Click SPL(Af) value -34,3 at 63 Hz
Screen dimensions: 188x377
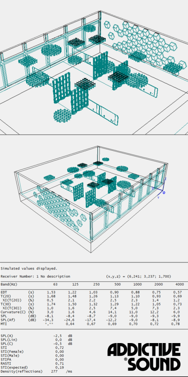(49, 320)
